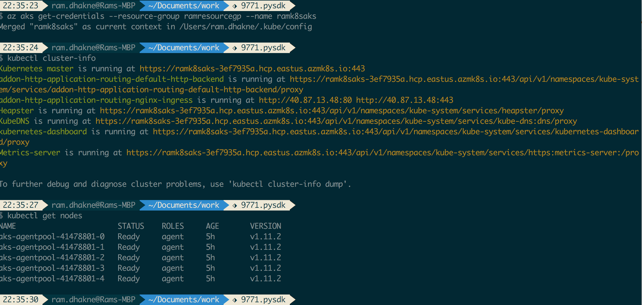Viewport: 642px width, 305px height.
Task: Open the Heapster proxy URL
Action: coord(332,111)
